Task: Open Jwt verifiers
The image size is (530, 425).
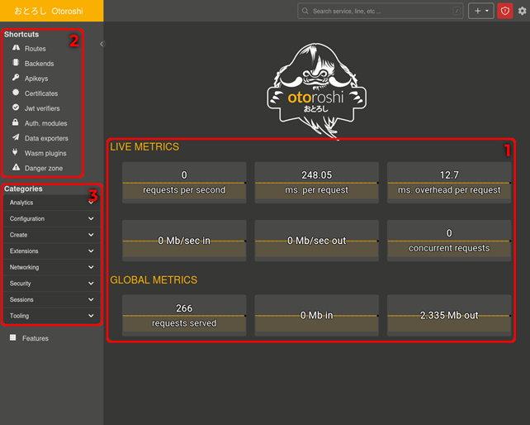Action: pos(42,108)
